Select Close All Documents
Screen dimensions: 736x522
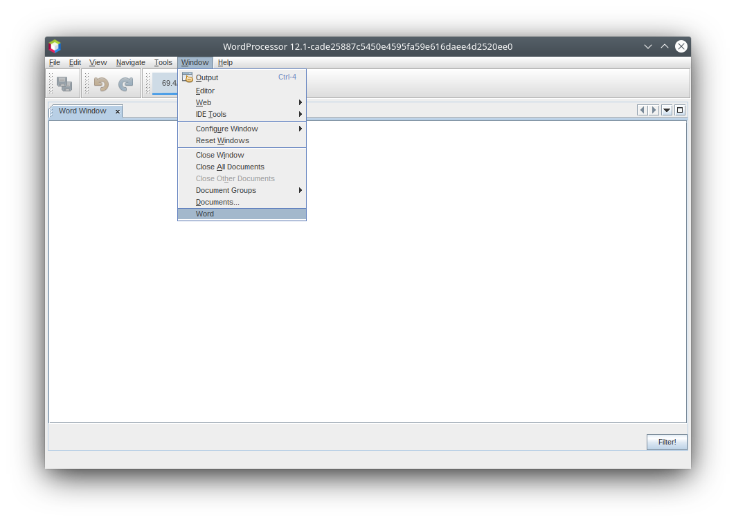click(230, 167)
